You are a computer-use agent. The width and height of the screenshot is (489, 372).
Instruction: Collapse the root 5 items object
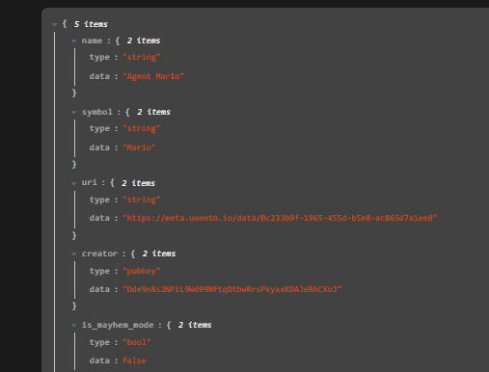[x=54, y=24]
